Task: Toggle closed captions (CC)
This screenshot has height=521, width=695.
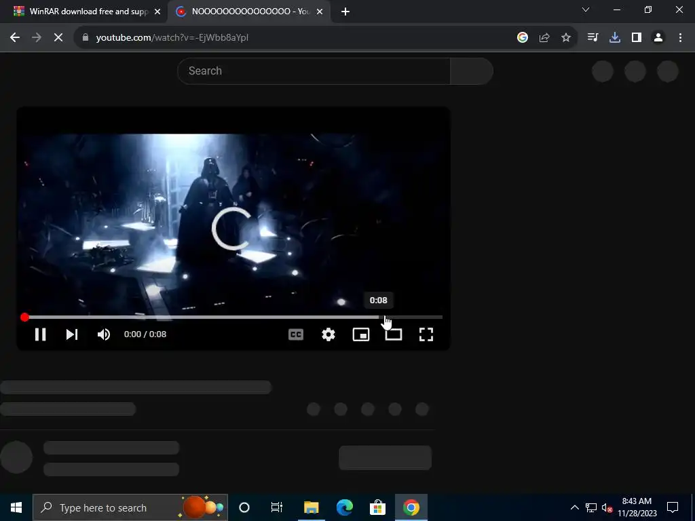Action: pos(296,334)
